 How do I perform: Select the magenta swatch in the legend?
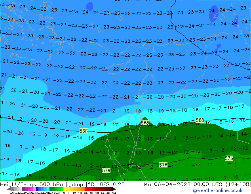click(x=32, y=189)
